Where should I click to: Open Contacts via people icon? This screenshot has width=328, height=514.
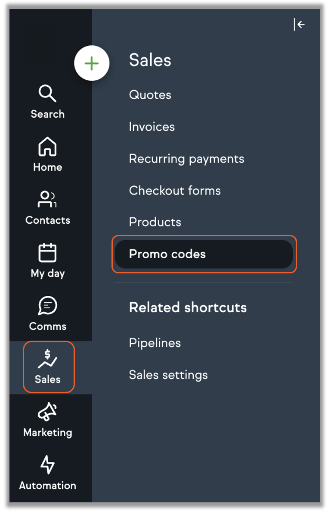coord(46,200)
